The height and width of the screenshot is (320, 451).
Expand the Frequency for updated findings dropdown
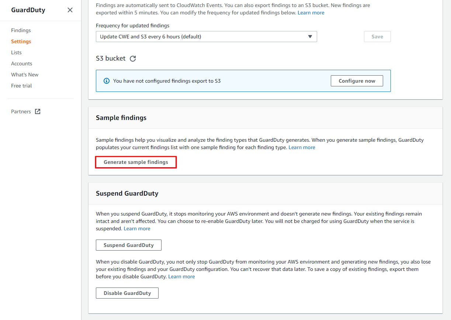pyautogui.click(x=206, y=37)
